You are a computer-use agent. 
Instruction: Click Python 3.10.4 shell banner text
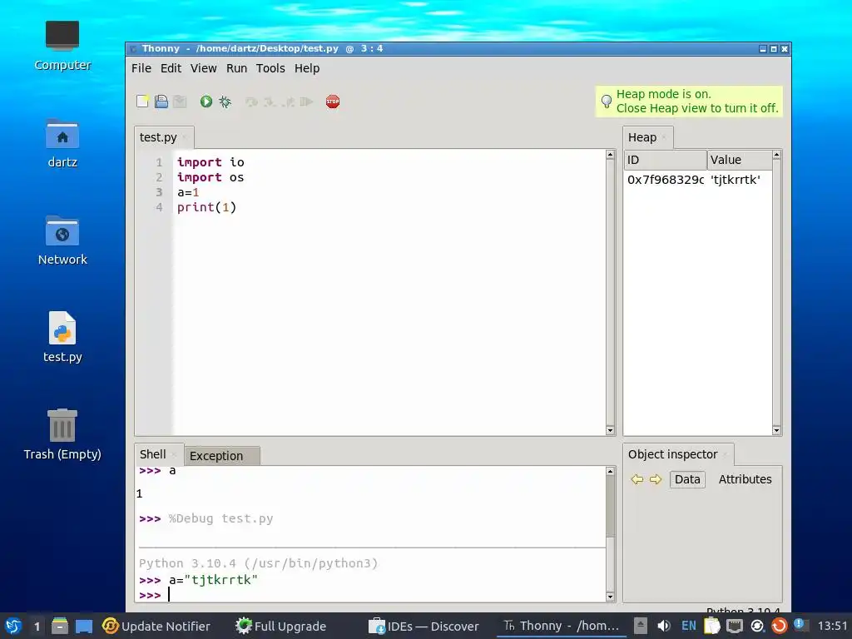click(x=258, y=563)
